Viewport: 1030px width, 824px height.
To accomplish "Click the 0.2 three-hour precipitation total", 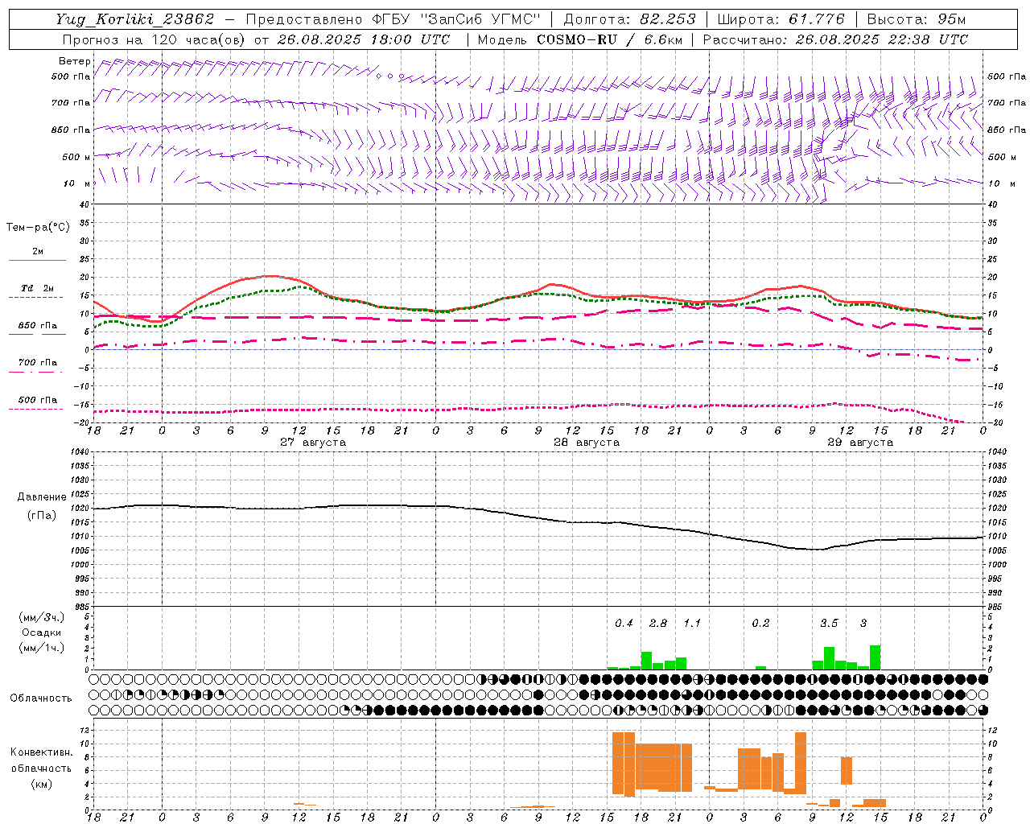I will [x=760, y=624].
